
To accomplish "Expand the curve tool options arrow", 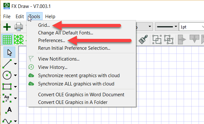I will (15, 121).
